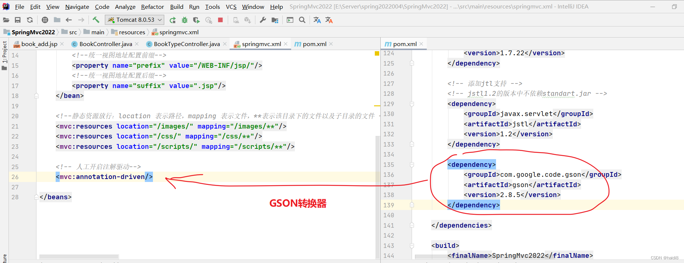Open Settings via the wrench icon
This screenshot has width=684, height=263.
pyautogui.click(x=263, y=20)
